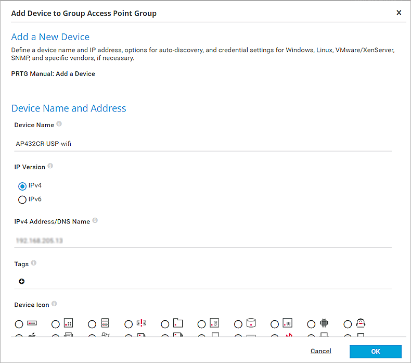
Task: Click the info icon next to Device Name
Action: click(59, 124)
